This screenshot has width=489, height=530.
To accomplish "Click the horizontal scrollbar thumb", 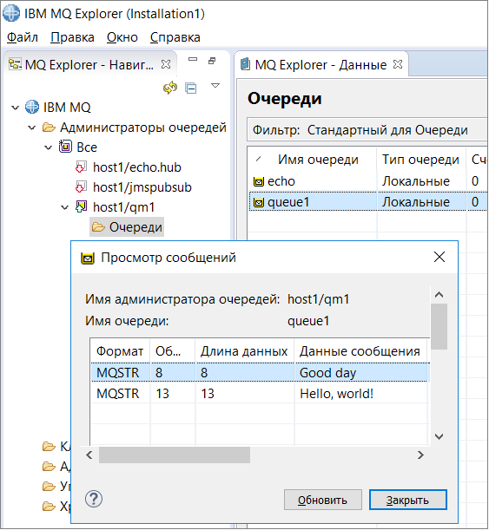I will (x=175, y=455).
